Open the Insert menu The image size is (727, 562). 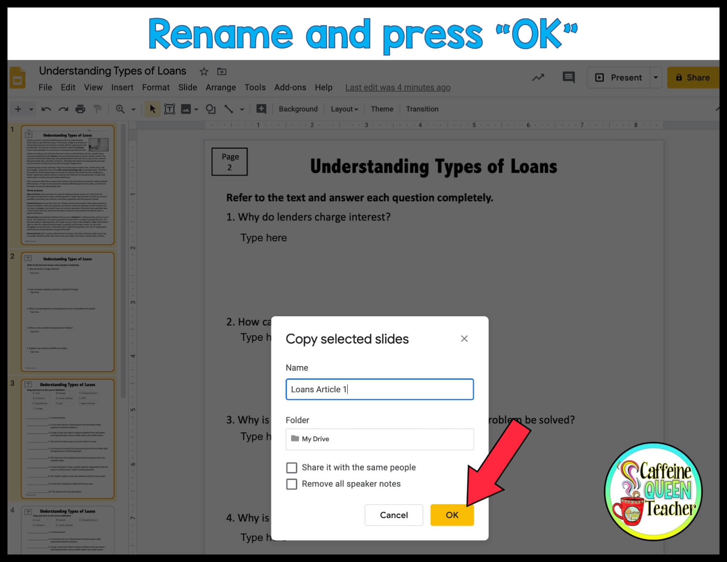point(122,87)
